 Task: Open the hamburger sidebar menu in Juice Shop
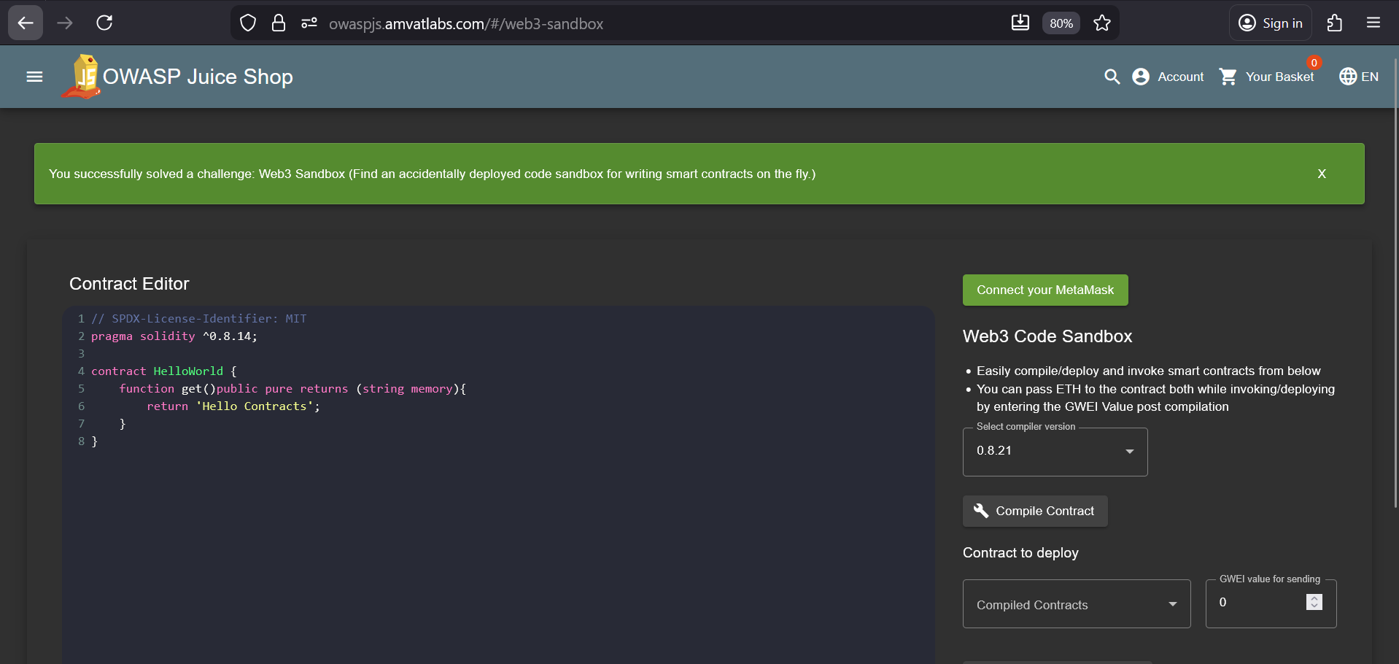pos(34,77)
